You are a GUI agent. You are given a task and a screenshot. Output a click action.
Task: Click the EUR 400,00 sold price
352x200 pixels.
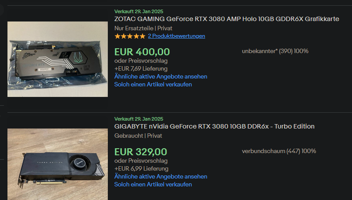[142, 52]
